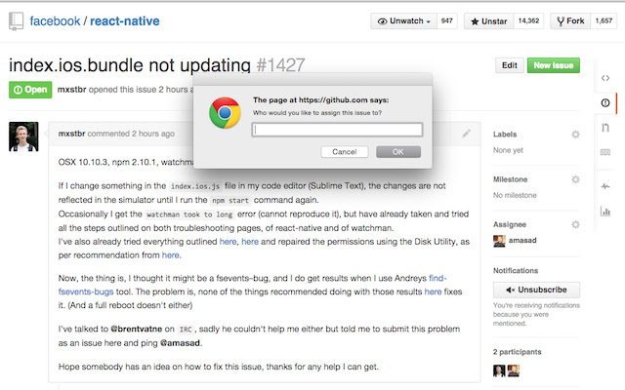The width and height of the screenshot is (625, 390).
Task: Click first 'here' link after 'outlined'
Action: coord(228,242)
